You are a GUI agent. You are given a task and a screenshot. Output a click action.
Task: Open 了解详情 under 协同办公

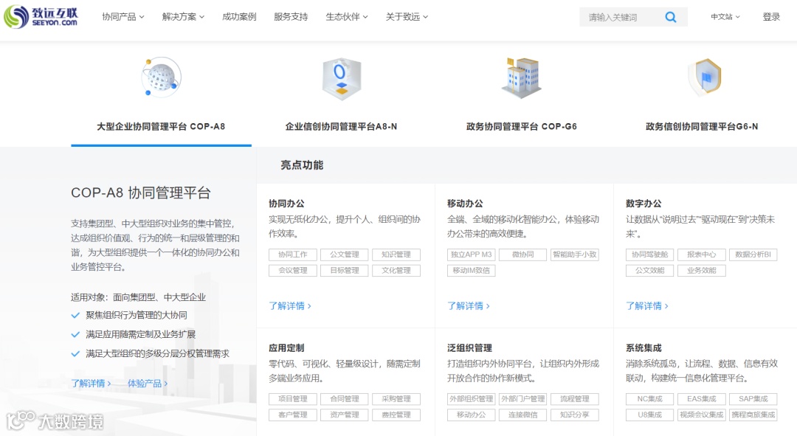point(290,306)
